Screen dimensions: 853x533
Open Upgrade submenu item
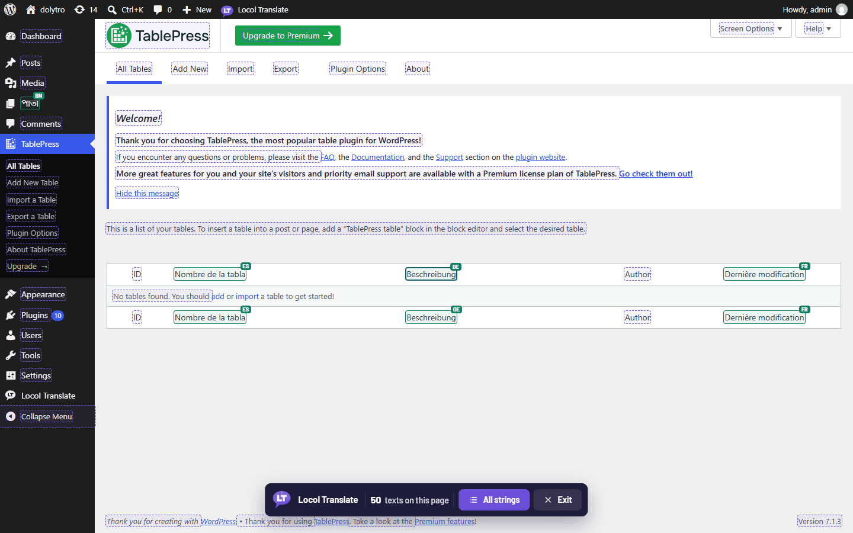(27, 266)
